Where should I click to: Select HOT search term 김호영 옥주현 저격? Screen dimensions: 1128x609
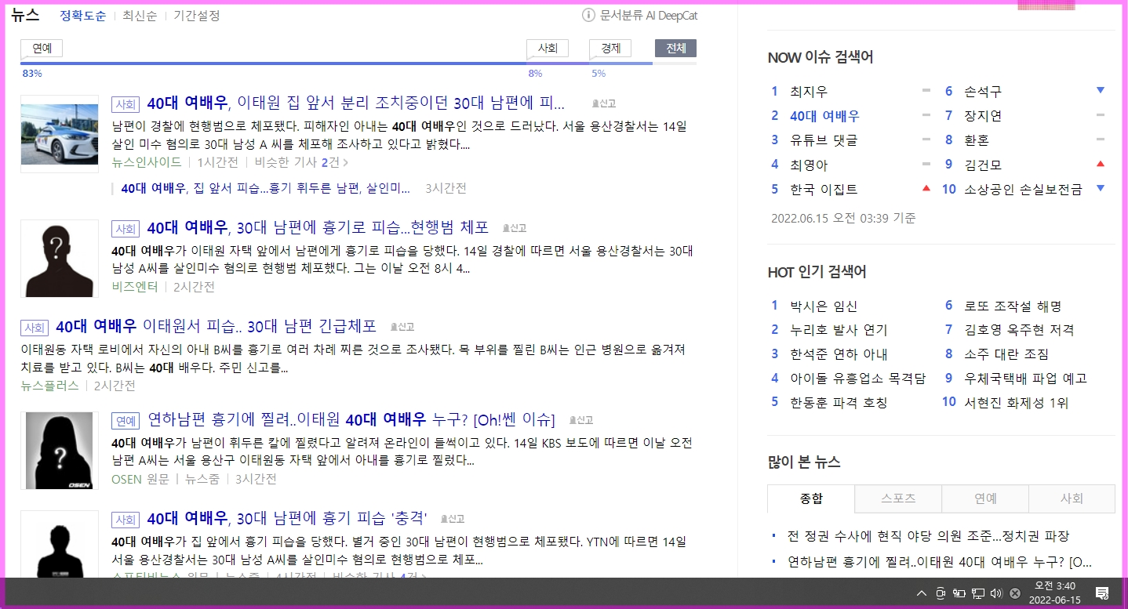[x=1019, y=330]
